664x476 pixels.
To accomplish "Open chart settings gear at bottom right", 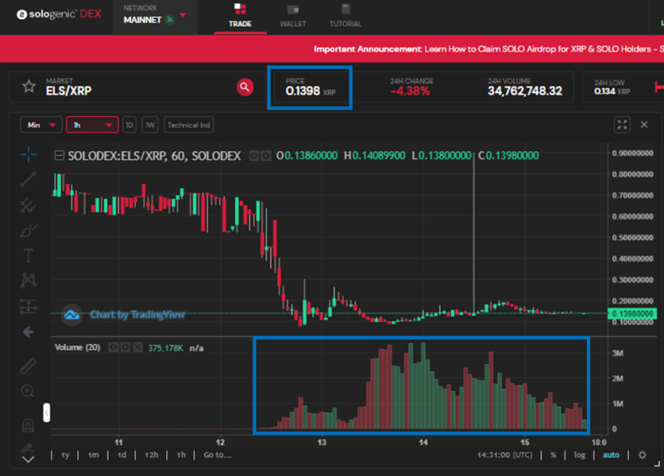I will point(642,454).
